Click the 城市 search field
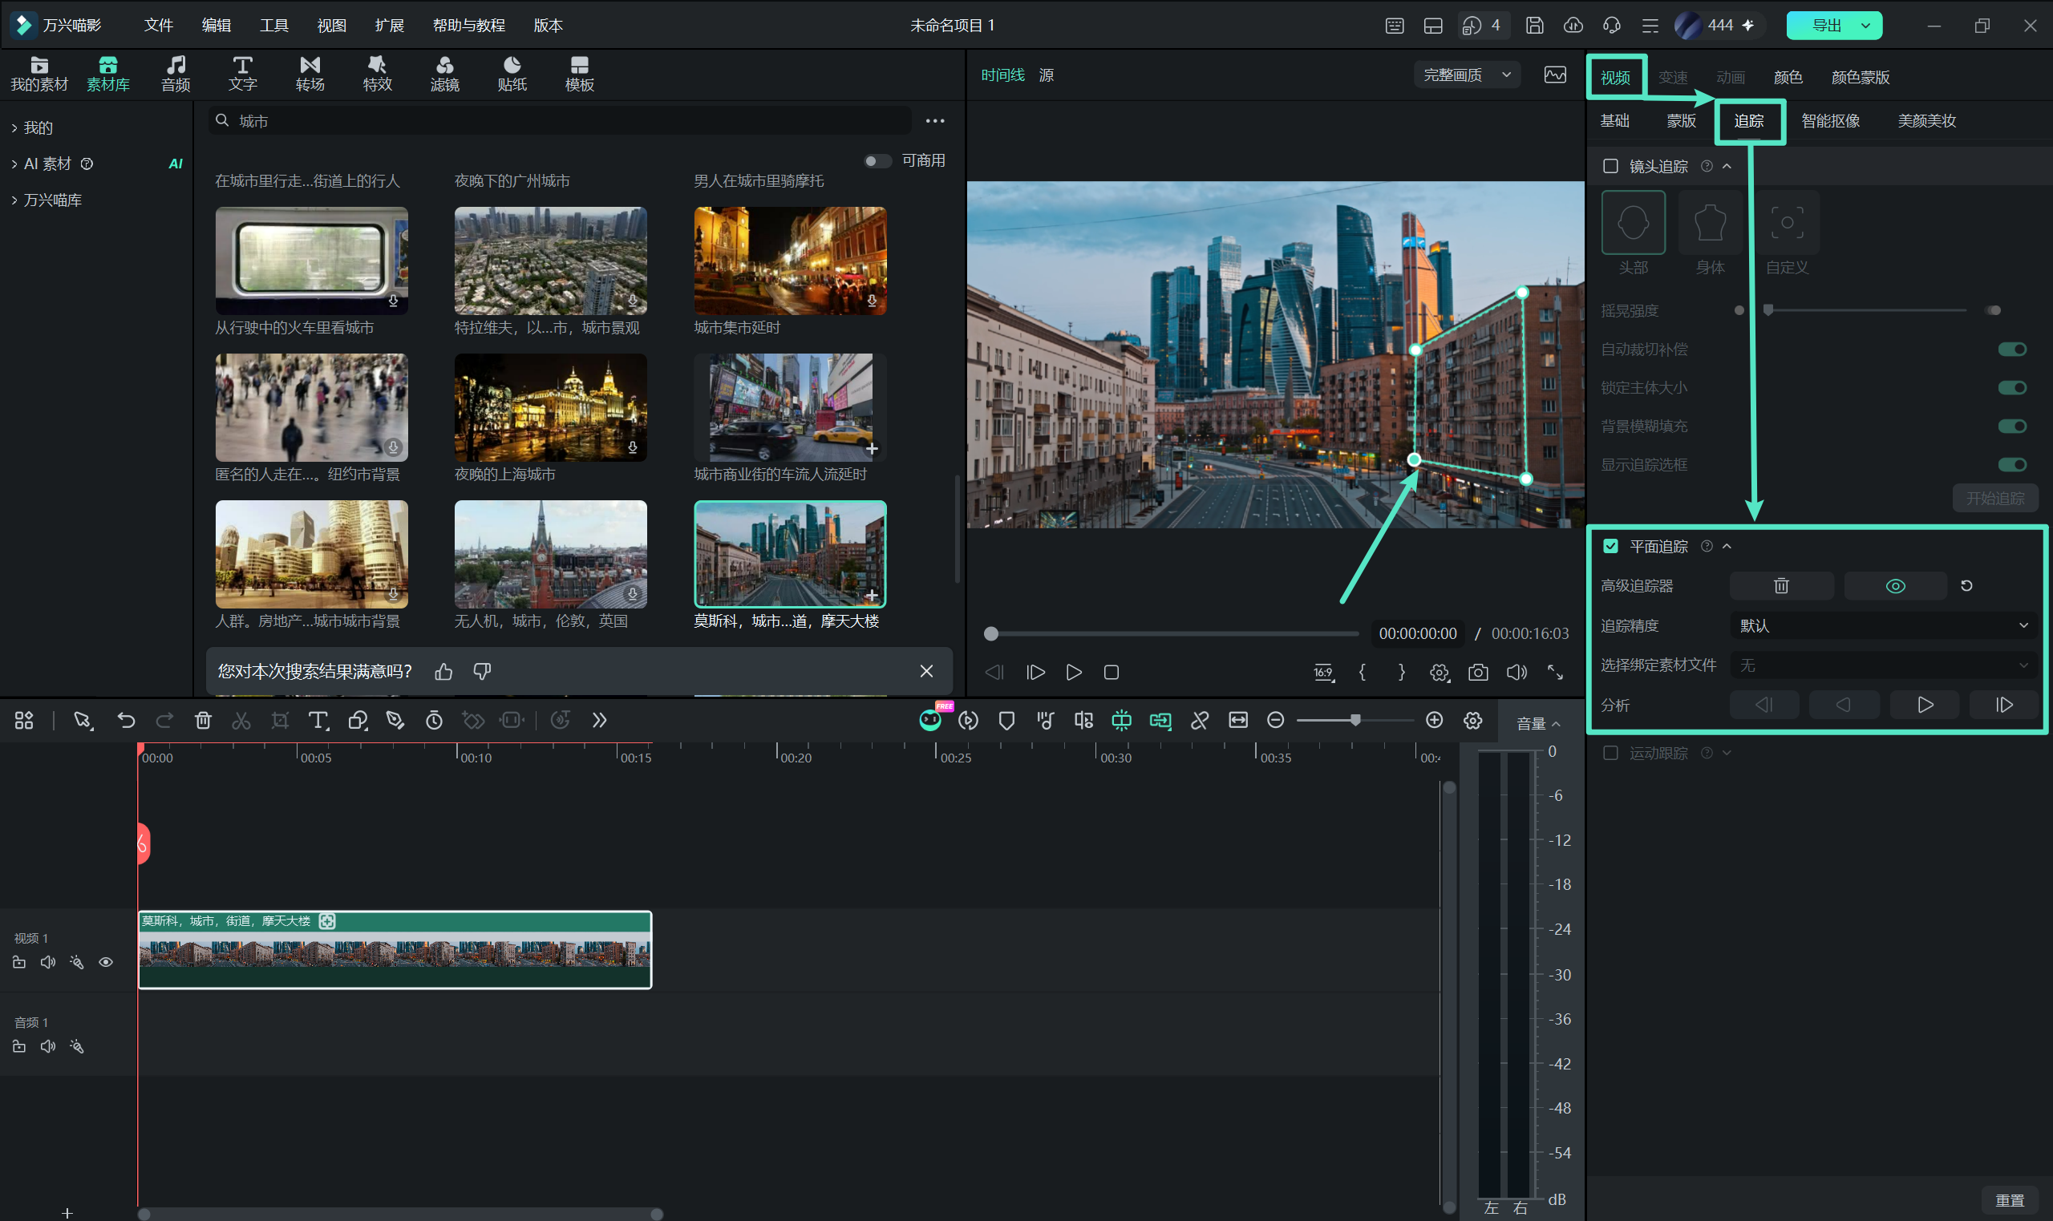Viewport: 2053px width, 1221px height. 560,121
